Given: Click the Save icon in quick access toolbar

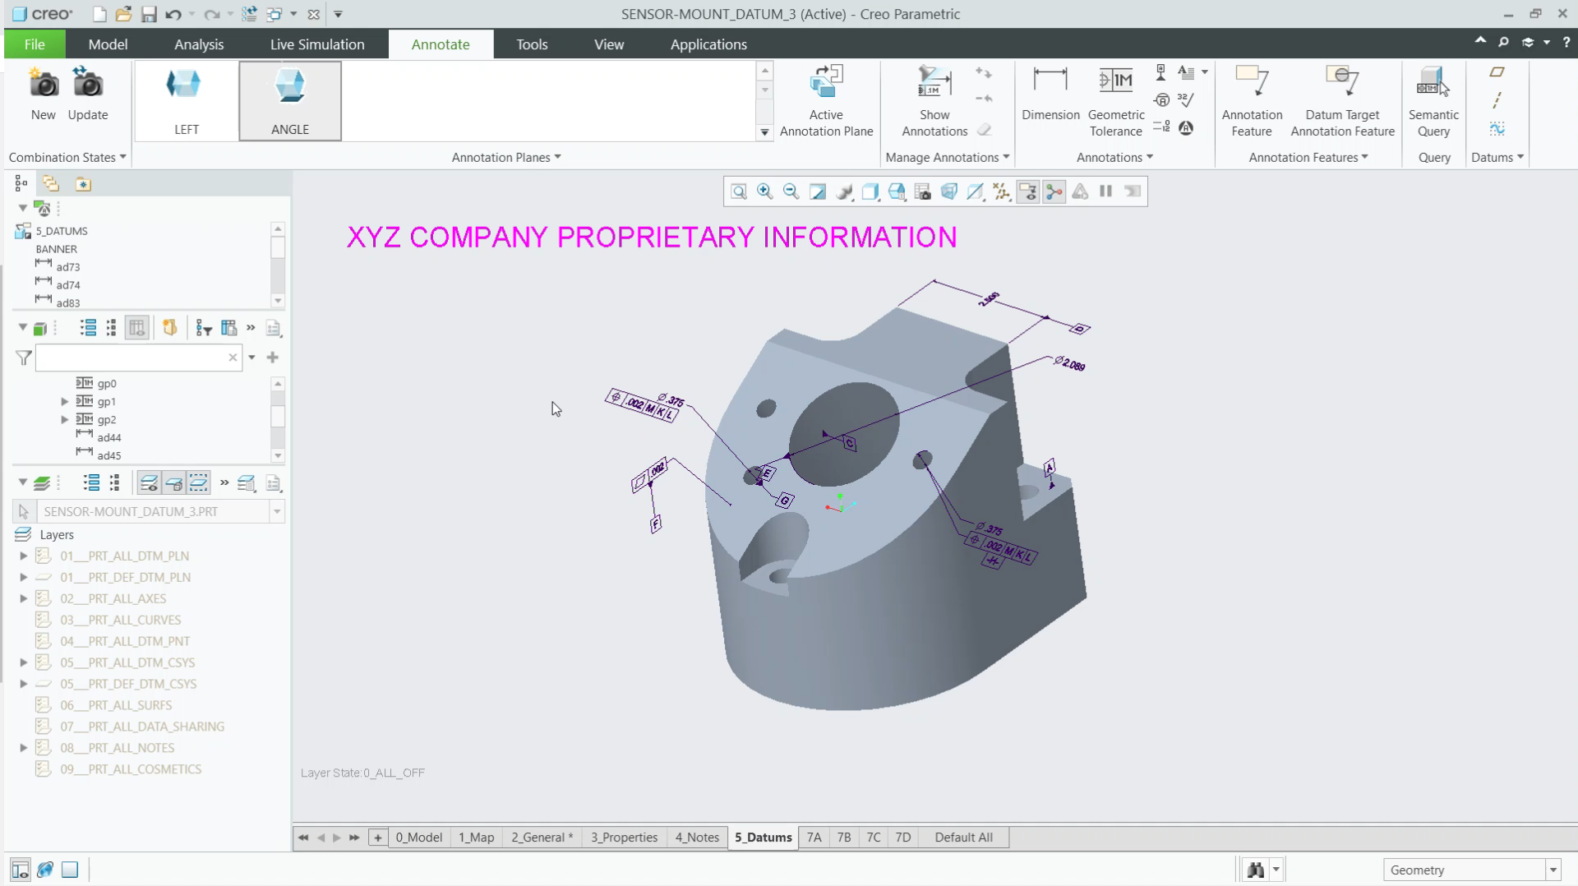Looking at the screenshot, I should click(x=149, y=14).
